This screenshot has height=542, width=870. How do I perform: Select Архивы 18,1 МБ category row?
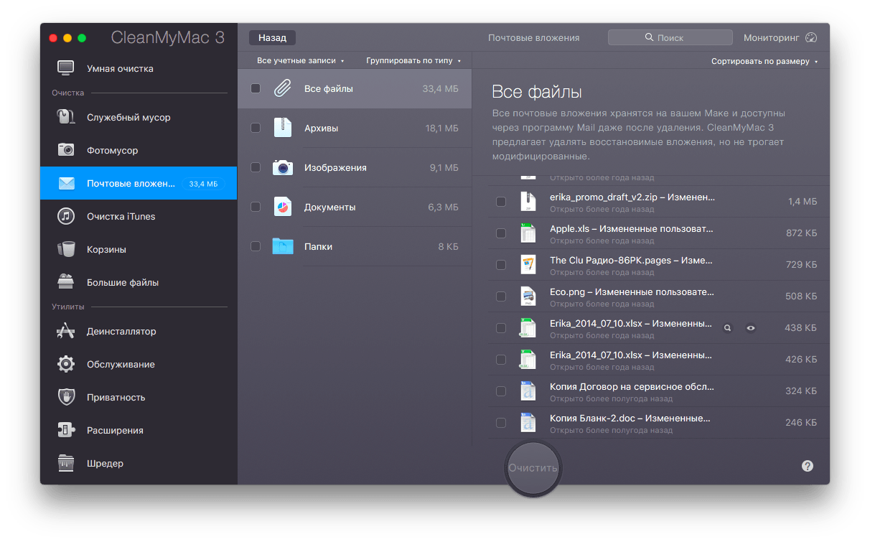pyautogui.click(x=355, y=128)
